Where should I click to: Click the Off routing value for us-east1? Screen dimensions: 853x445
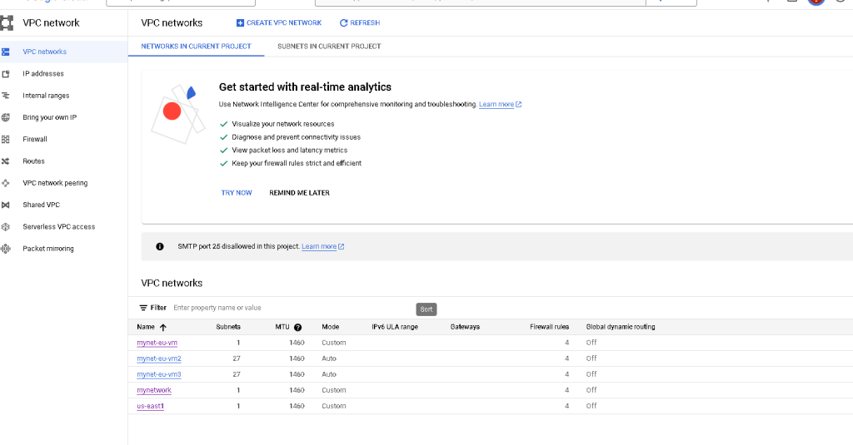tap(591, 406)
